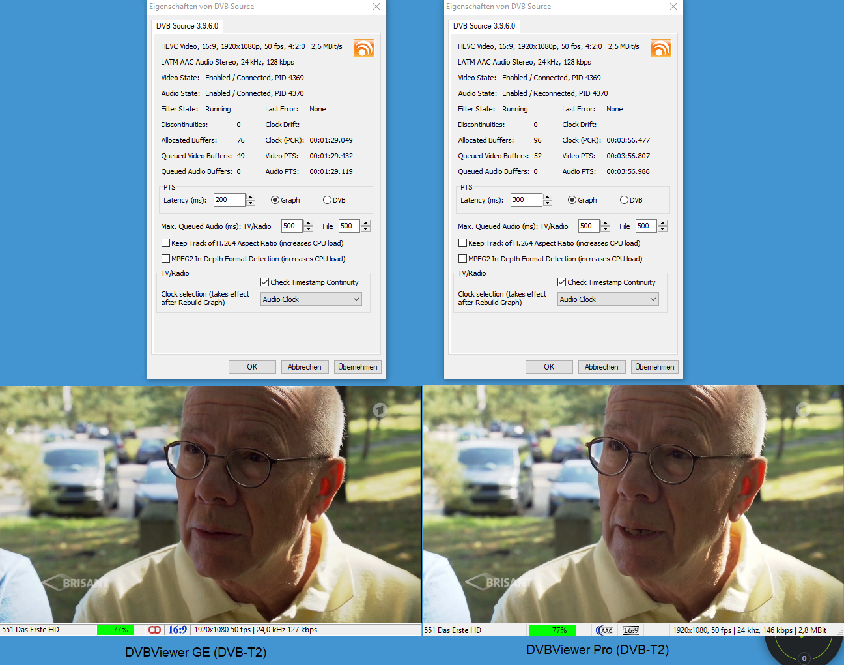Click Abbrechen in the dialog above DVBViewer Pro

602,367
